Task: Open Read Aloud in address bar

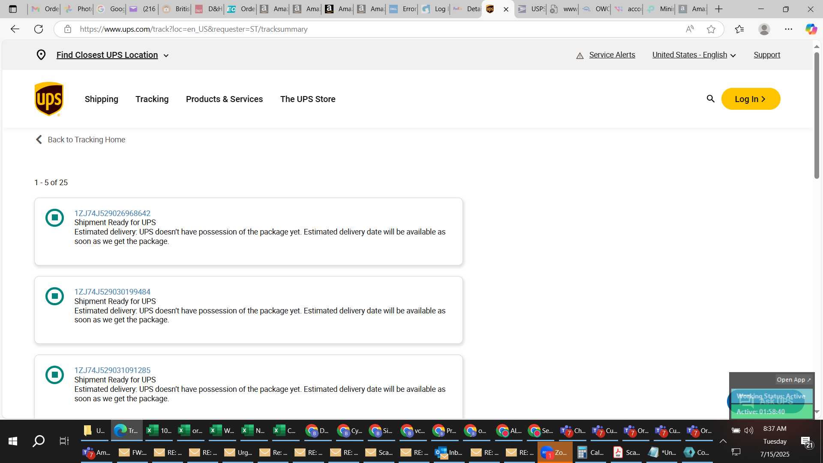Action: [690, 29]
